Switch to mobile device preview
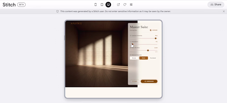This screenshot has height=103, width=227. click(95, 5)
